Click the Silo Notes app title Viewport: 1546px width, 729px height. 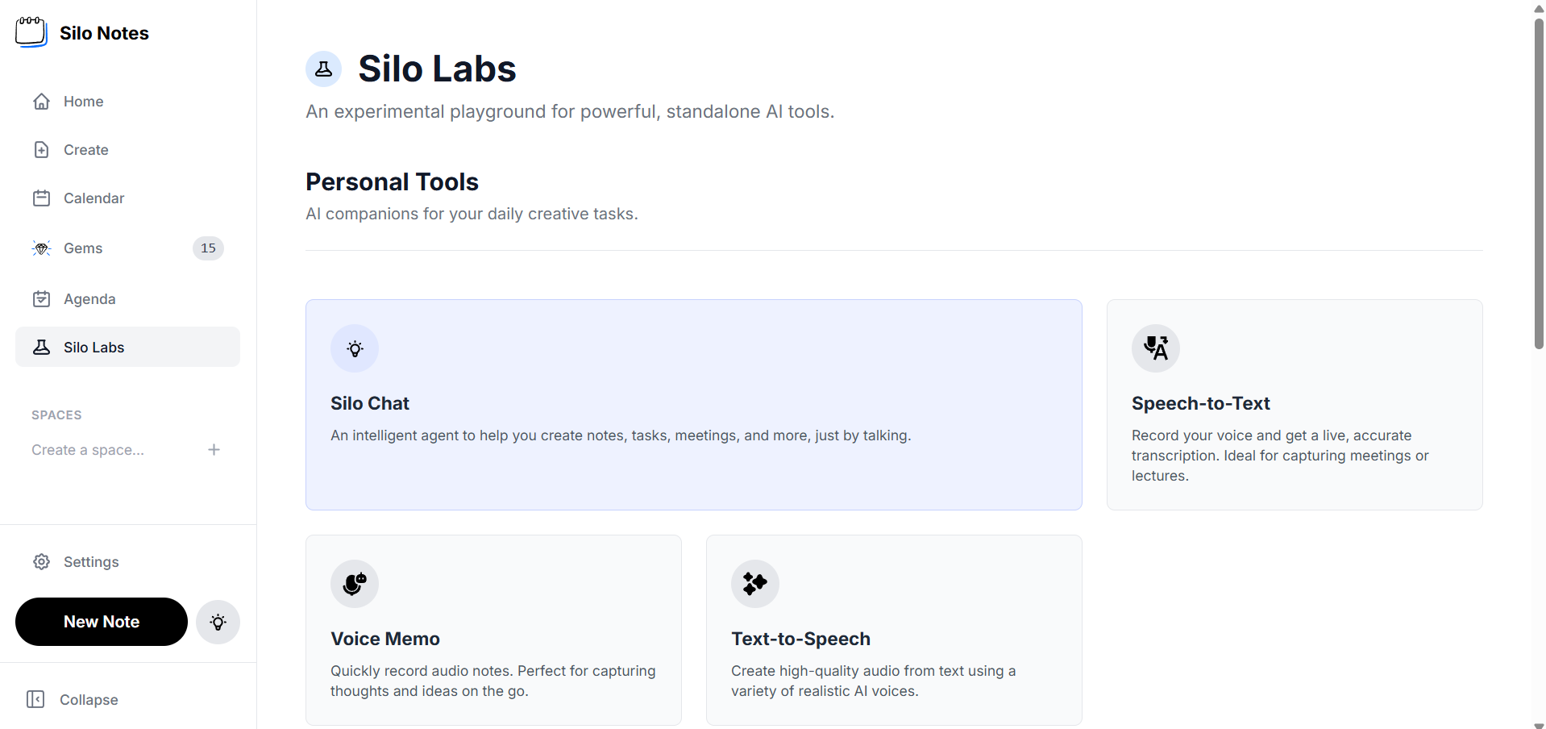(104, 33)
